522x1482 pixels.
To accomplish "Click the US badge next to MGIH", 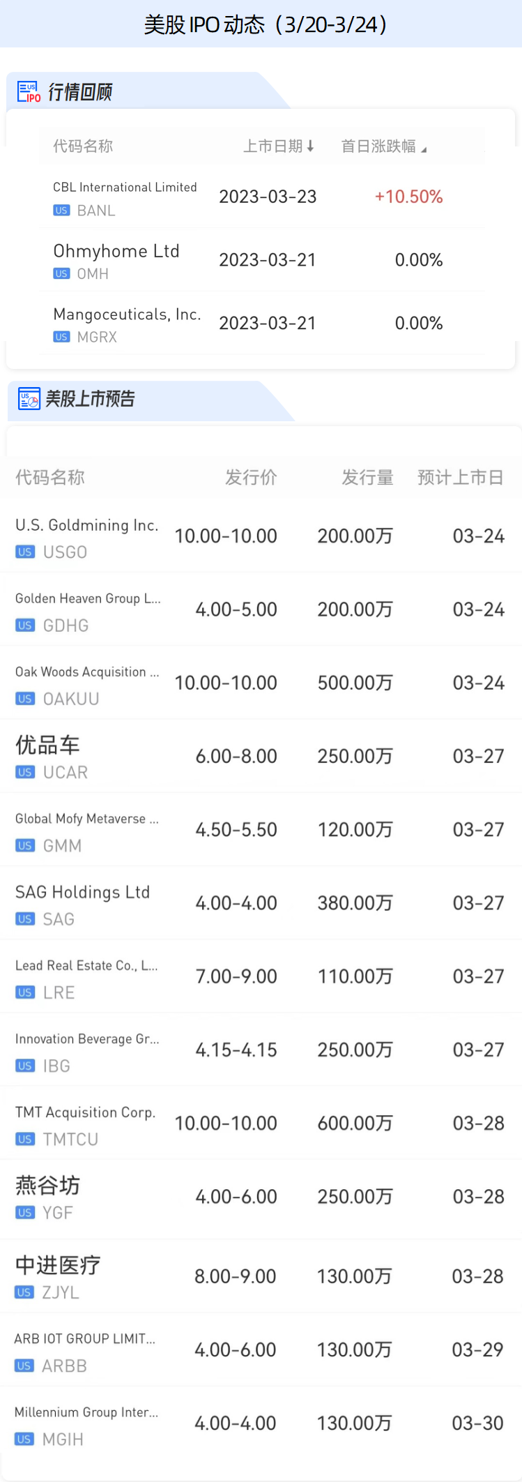I will coord(24,1439).
